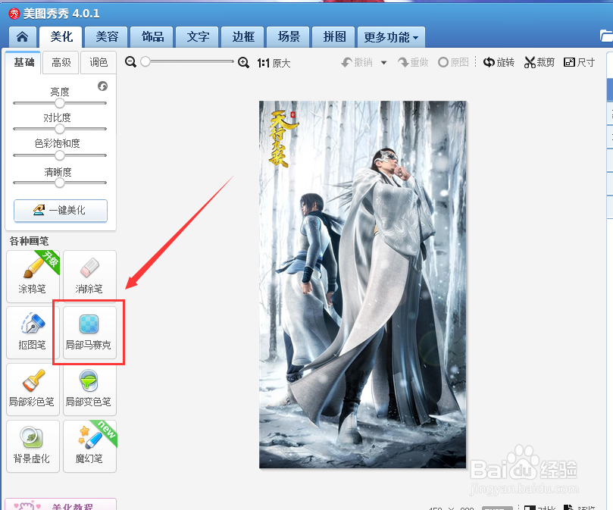The image size is (613, 510).
Task: Click the 美图秀秀 app logo icon
Action: point(14,14)
